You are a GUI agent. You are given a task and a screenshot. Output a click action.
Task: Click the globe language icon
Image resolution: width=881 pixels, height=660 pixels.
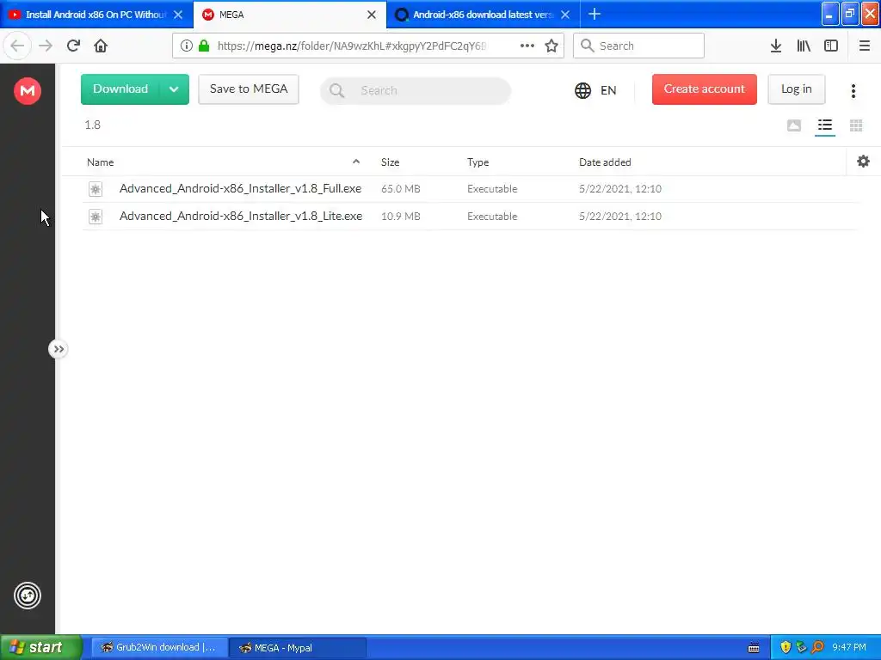tap(582, 90)
